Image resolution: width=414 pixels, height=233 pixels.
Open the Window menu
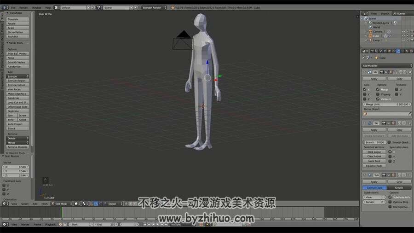[36, 8]
